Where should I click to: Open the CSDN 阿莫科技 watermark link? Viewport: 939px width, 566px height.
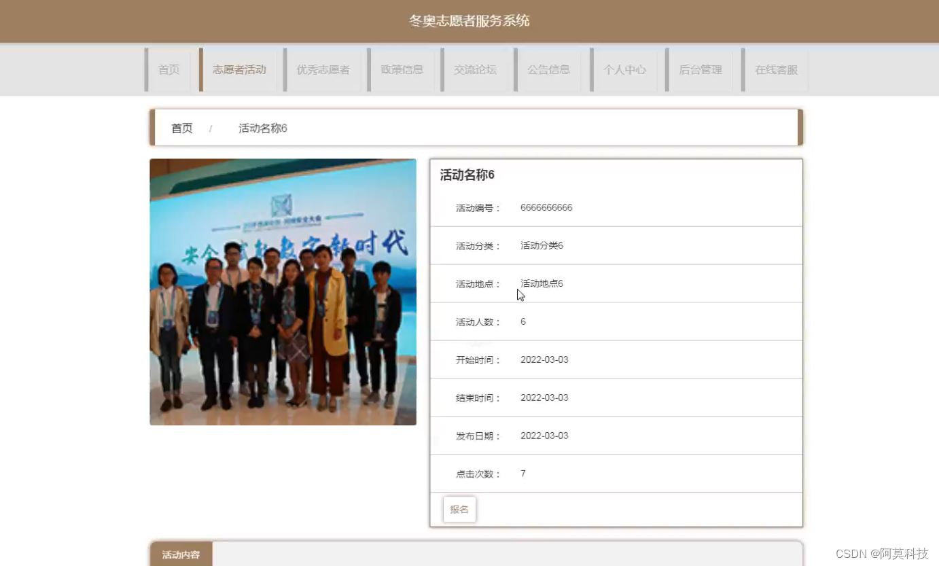pyautogui.click(x=881, y=553)
